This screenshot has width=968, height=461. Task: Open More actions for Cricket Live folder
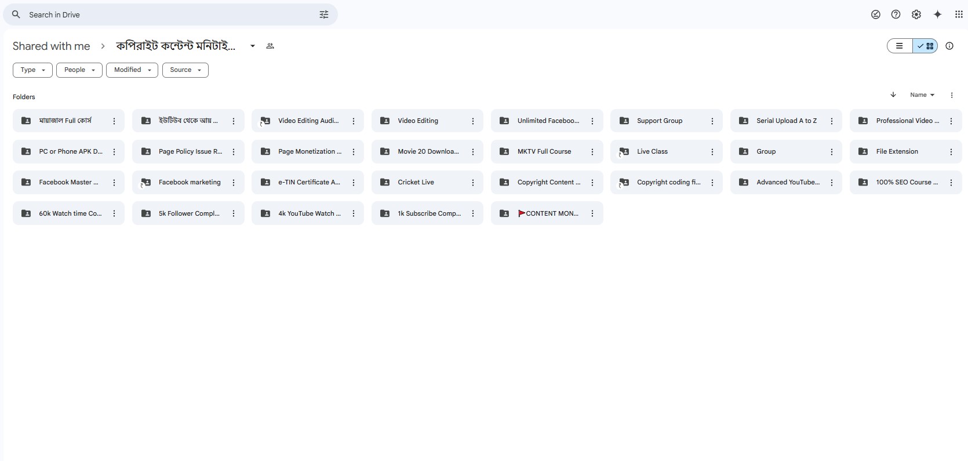473,183
